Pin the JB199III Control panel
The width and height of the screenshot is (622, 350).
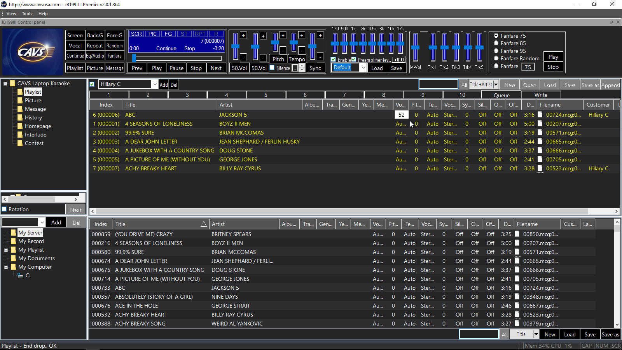(612, 22)
